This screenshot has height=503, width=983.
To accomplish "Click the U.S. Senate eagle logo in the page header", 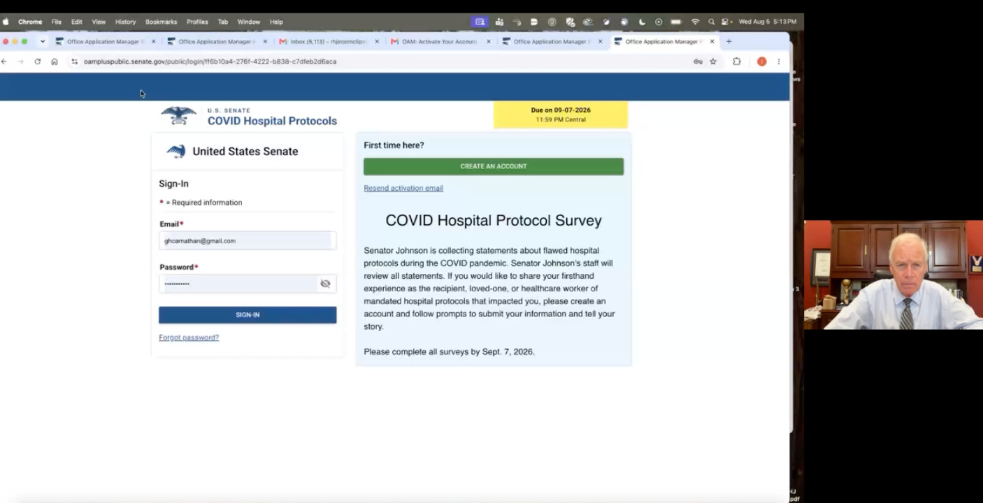I will pyautogui.click(x=178, y=115).
